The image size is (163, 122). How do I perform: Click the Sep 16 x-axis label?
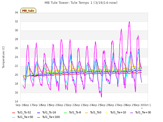pyautogui.click(x=20, y=105)
